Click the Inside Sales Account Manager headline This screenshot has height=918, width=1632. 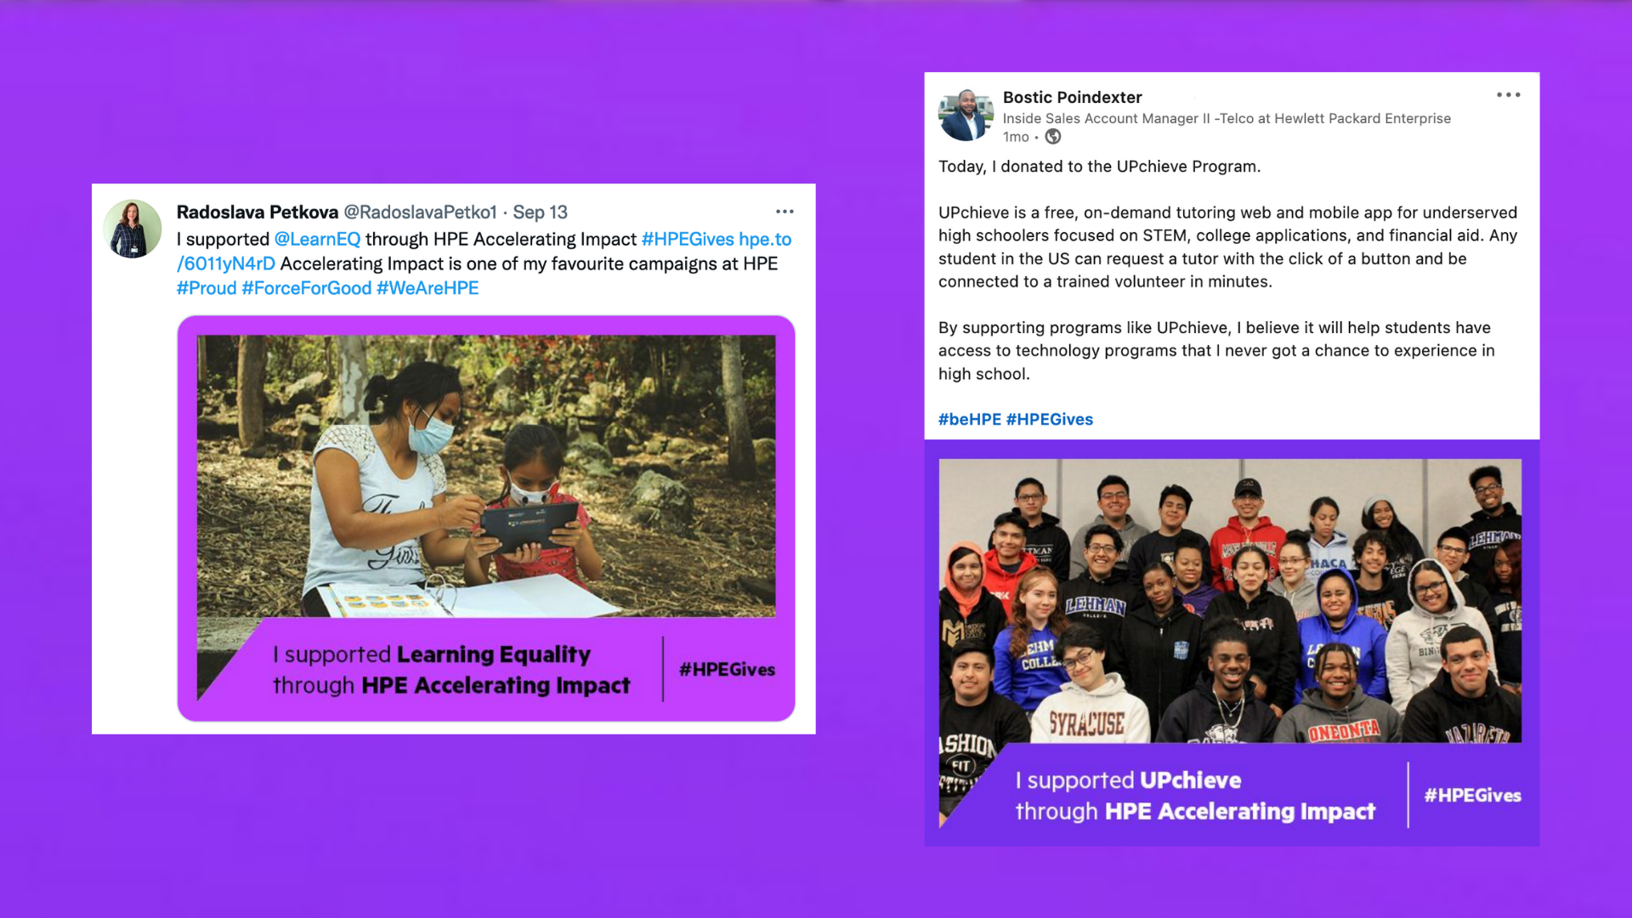(x=1227, y=119)
